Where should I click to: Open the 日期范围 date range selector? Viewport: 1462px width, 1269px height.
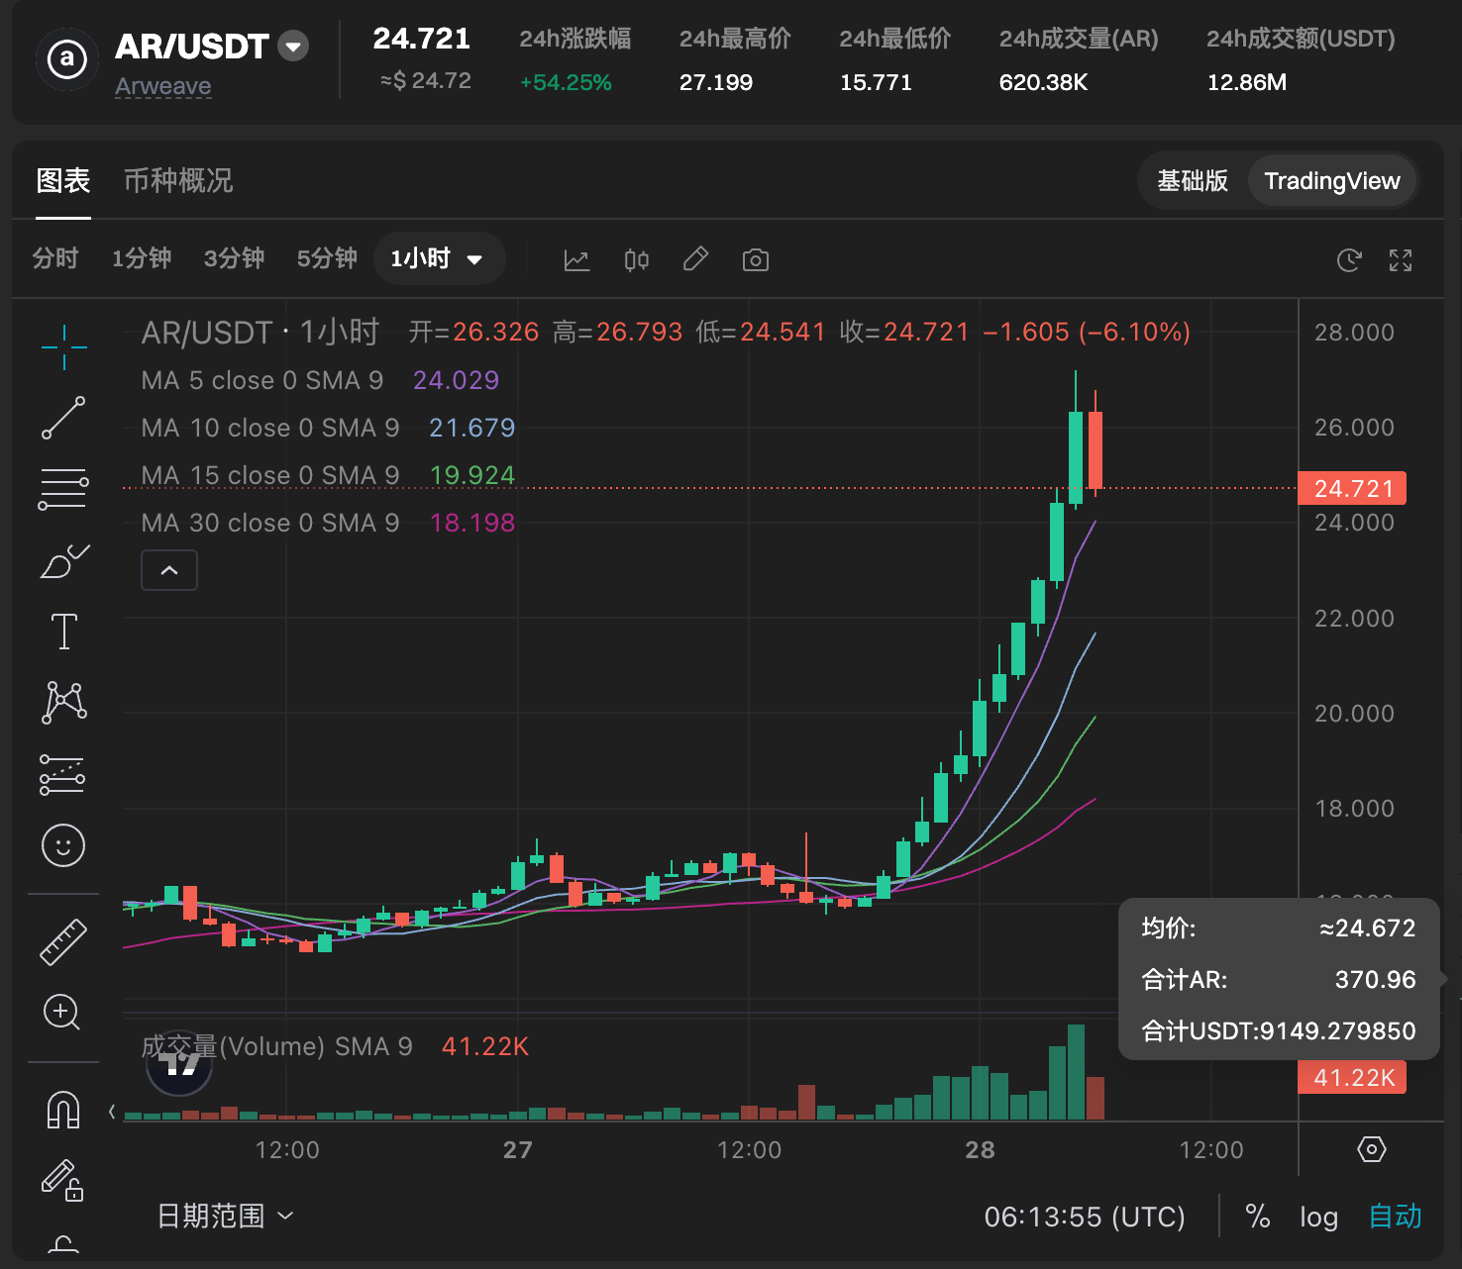click(225, 1216)
